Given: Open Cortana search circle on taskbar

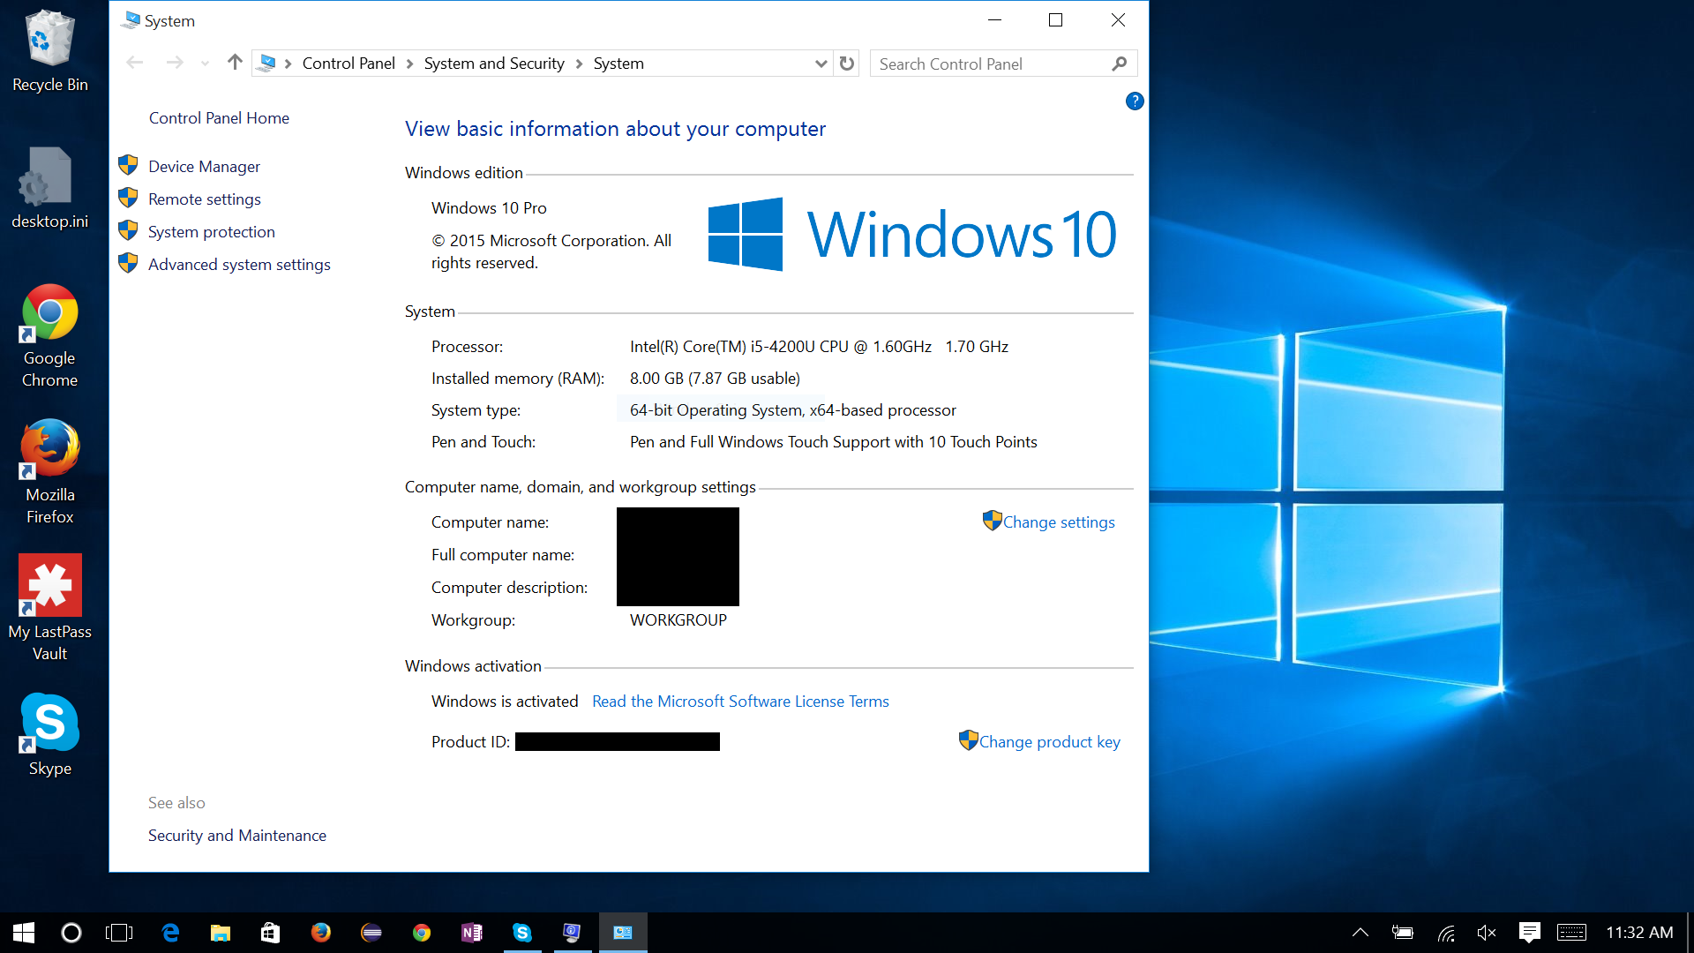Looking at the screenshot, I should click(x=71, y=933).
